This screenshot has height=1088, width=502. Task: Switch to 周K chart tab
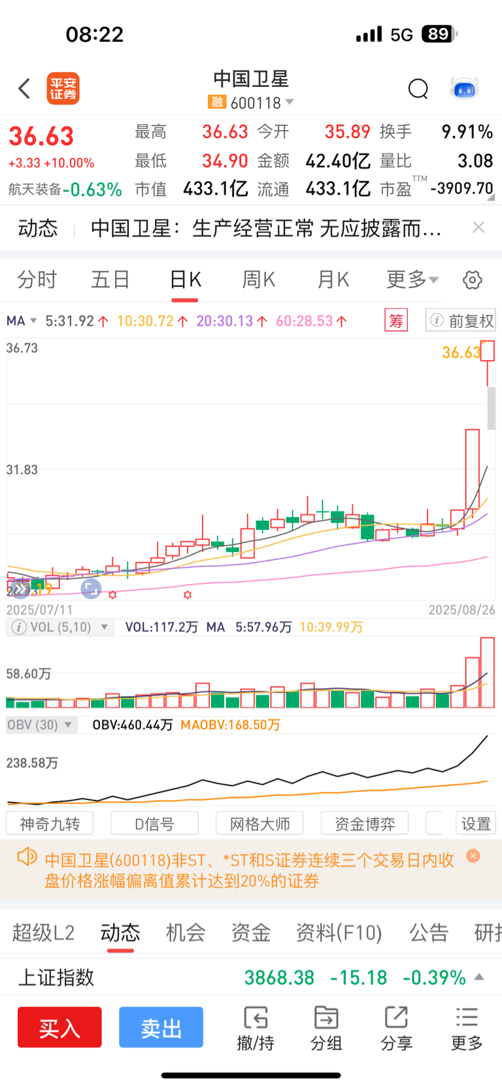click(259, 280)
